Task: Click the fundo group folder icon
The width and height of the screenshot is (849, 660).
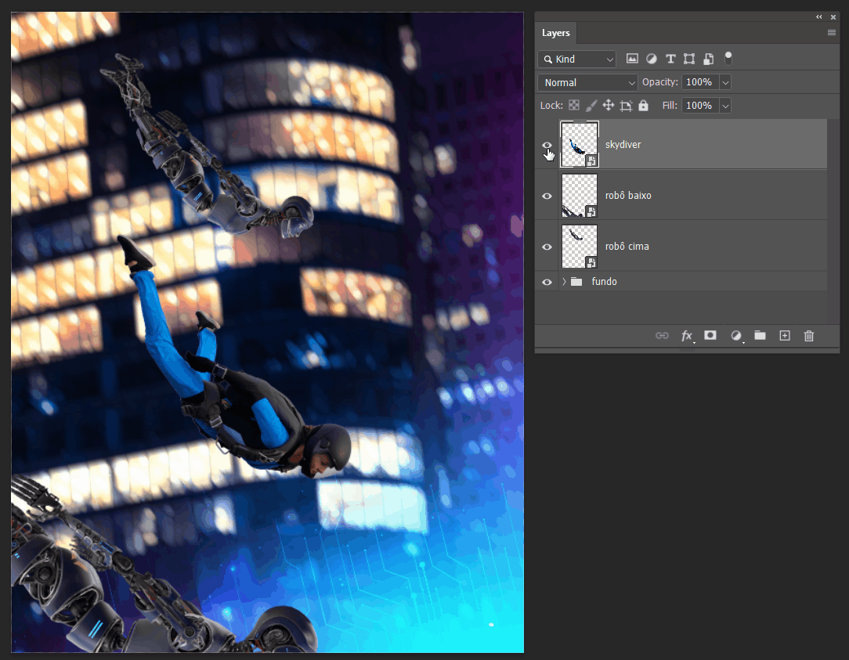Action: click(576, 282)
